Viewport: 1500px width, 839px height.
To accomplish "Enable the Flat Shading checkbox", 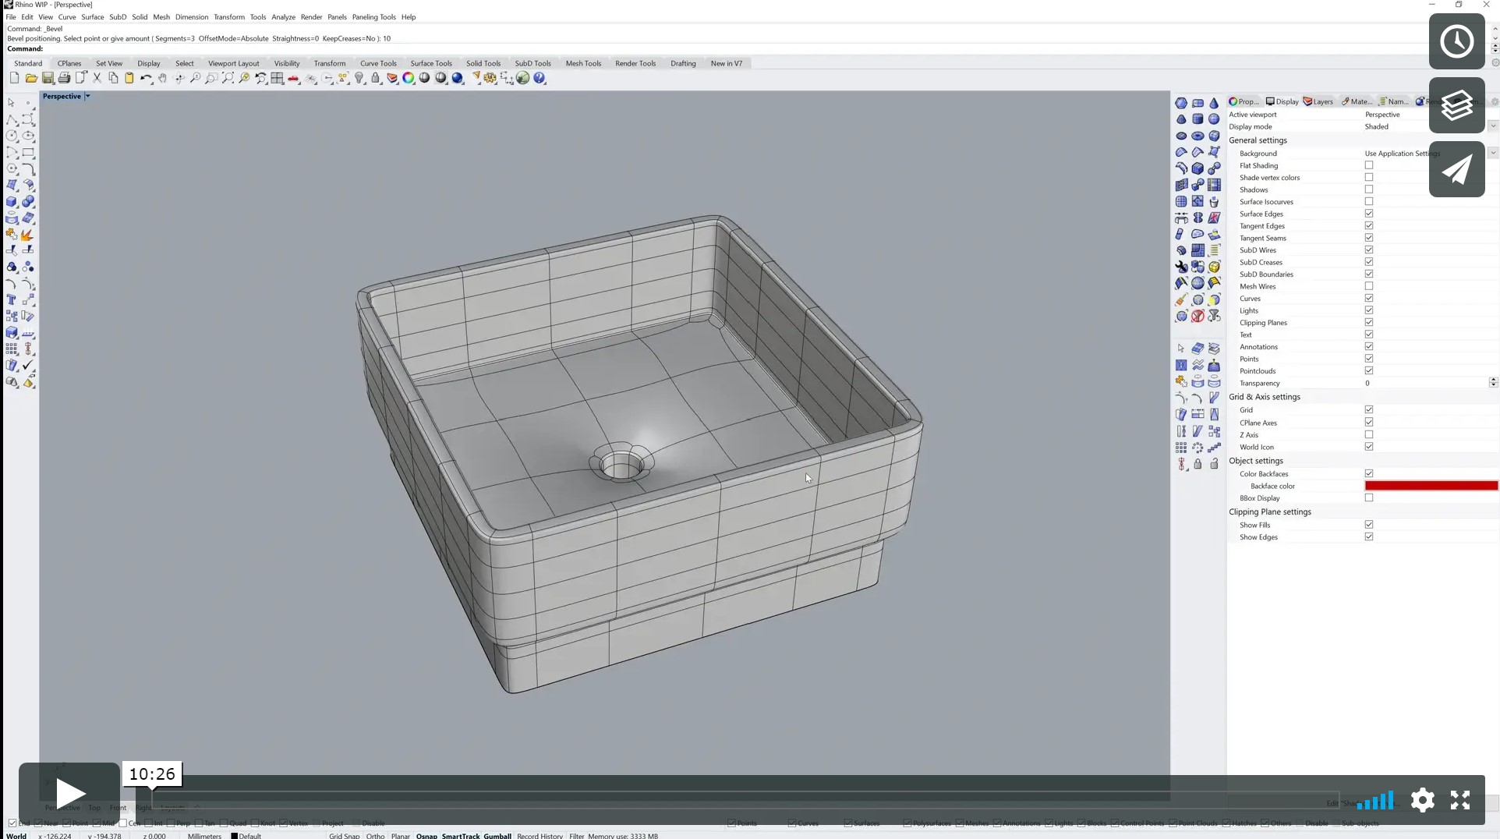I will (x=1369, y=165).
